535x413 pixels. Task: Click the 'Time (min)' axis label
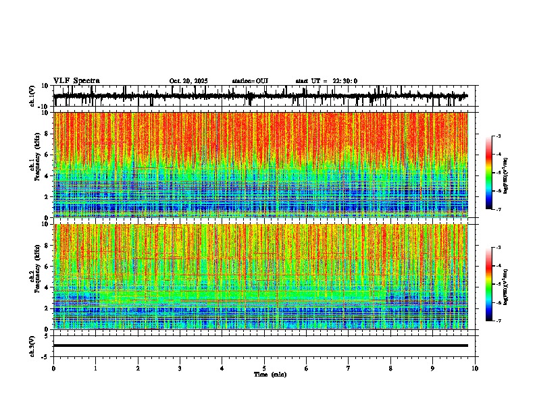270,375
